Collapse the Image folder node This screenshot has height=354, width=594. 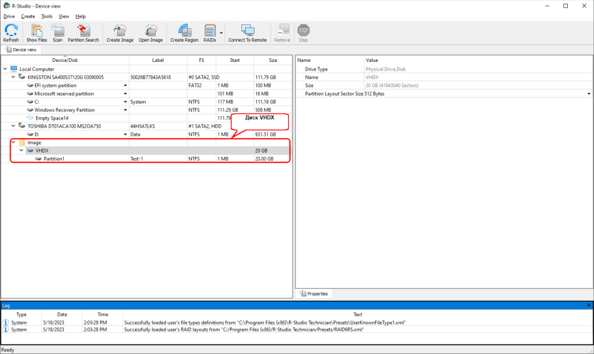click(13, 143)
